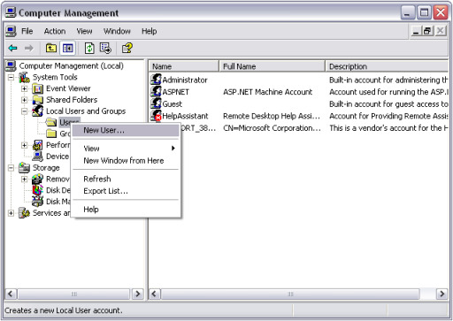Image resolution: width=453 pixels, height=321 pixels.
Task: Click the Export List toolbar icon
Action: (x=105, y=48)
